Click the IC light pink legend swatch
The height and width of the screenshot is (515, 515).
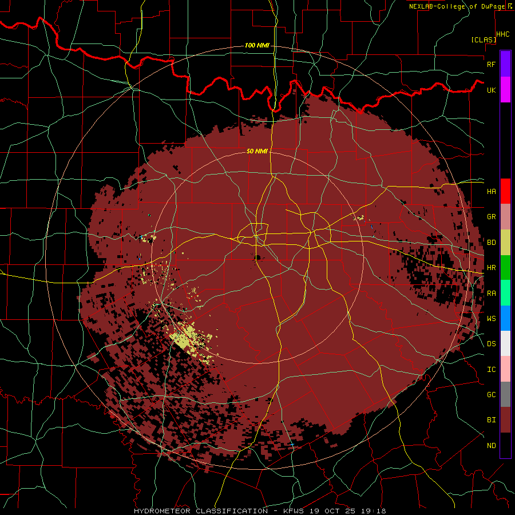click(x=505, y=369)
